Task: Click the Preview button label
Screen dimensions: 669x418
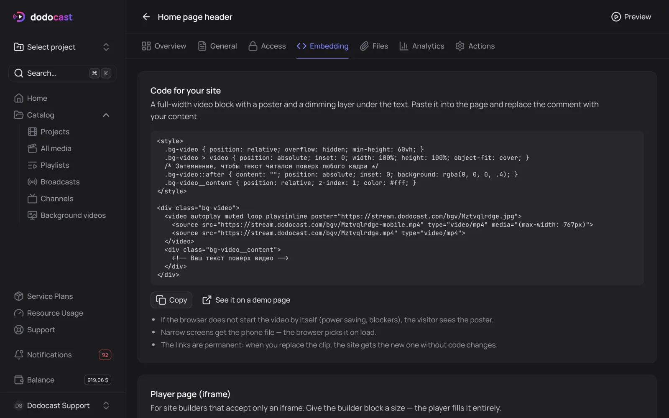Action: 637,17
